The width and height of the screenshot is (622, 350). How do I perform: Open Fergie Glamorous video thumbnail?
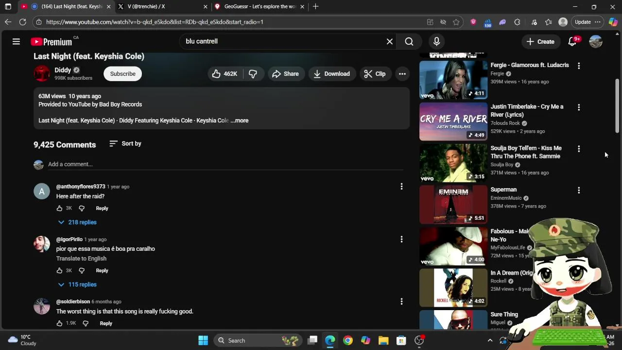click(x=453, y=80)
